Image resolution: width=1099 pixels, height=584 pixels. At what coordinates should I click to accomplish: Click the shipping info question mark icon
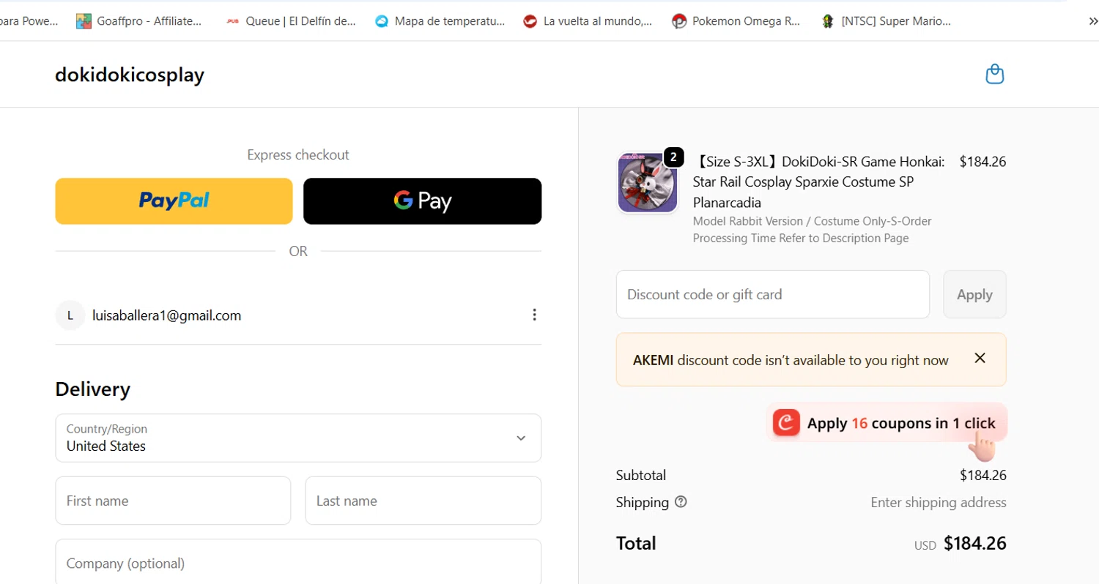[681, 502]
